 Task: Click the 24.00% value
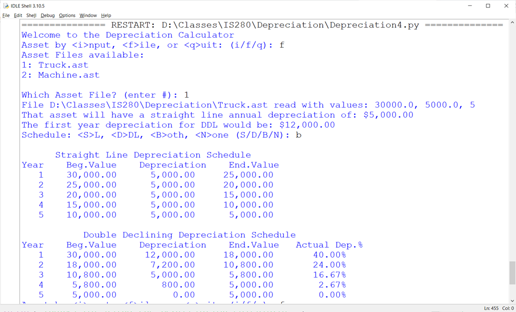click(x=329, y=265)
